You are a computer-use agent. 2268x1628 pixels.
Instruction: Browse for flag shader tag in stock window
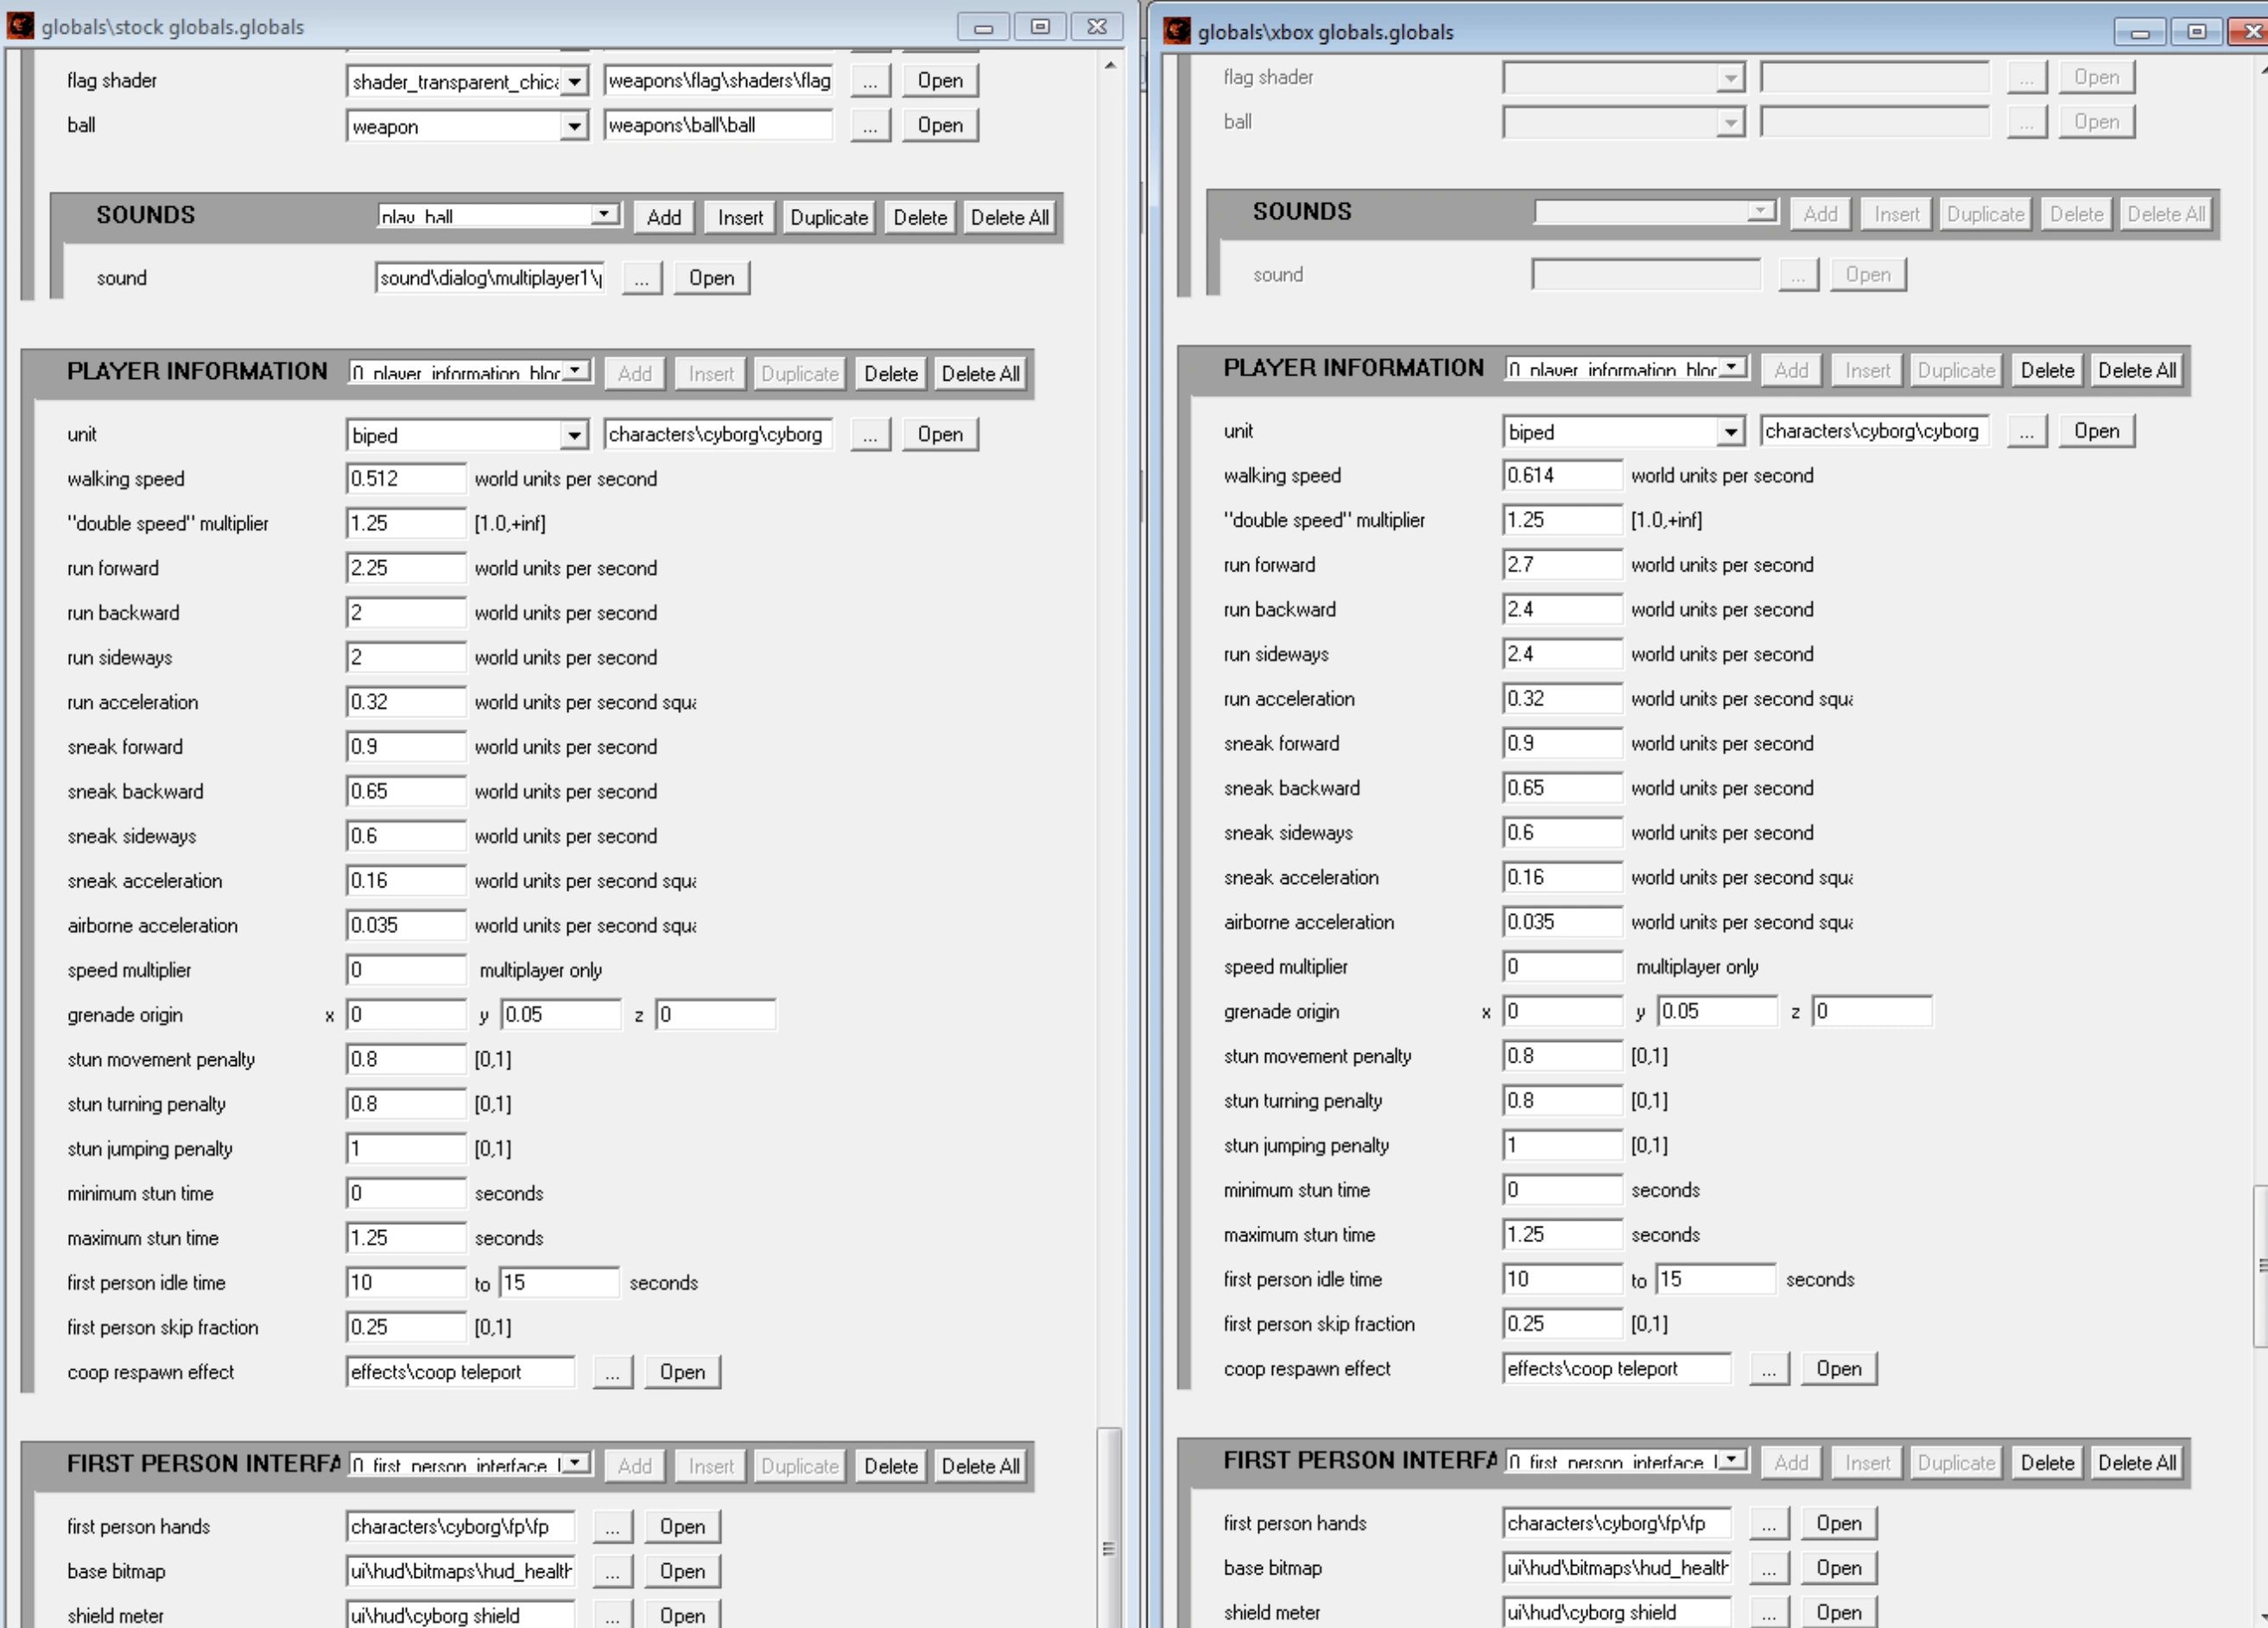[870, 81]
